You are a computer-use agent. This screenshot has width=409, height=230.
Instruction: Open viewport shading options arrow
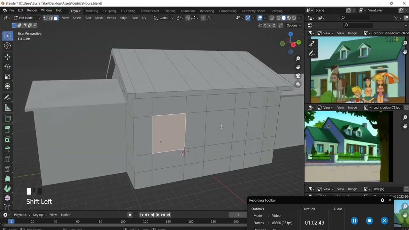[x=299, y=18]
